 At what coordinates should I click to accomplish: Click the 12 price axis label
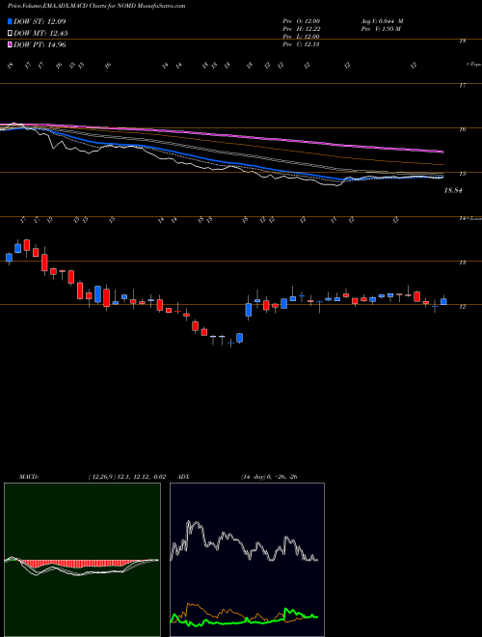click(x=462, y=307)
